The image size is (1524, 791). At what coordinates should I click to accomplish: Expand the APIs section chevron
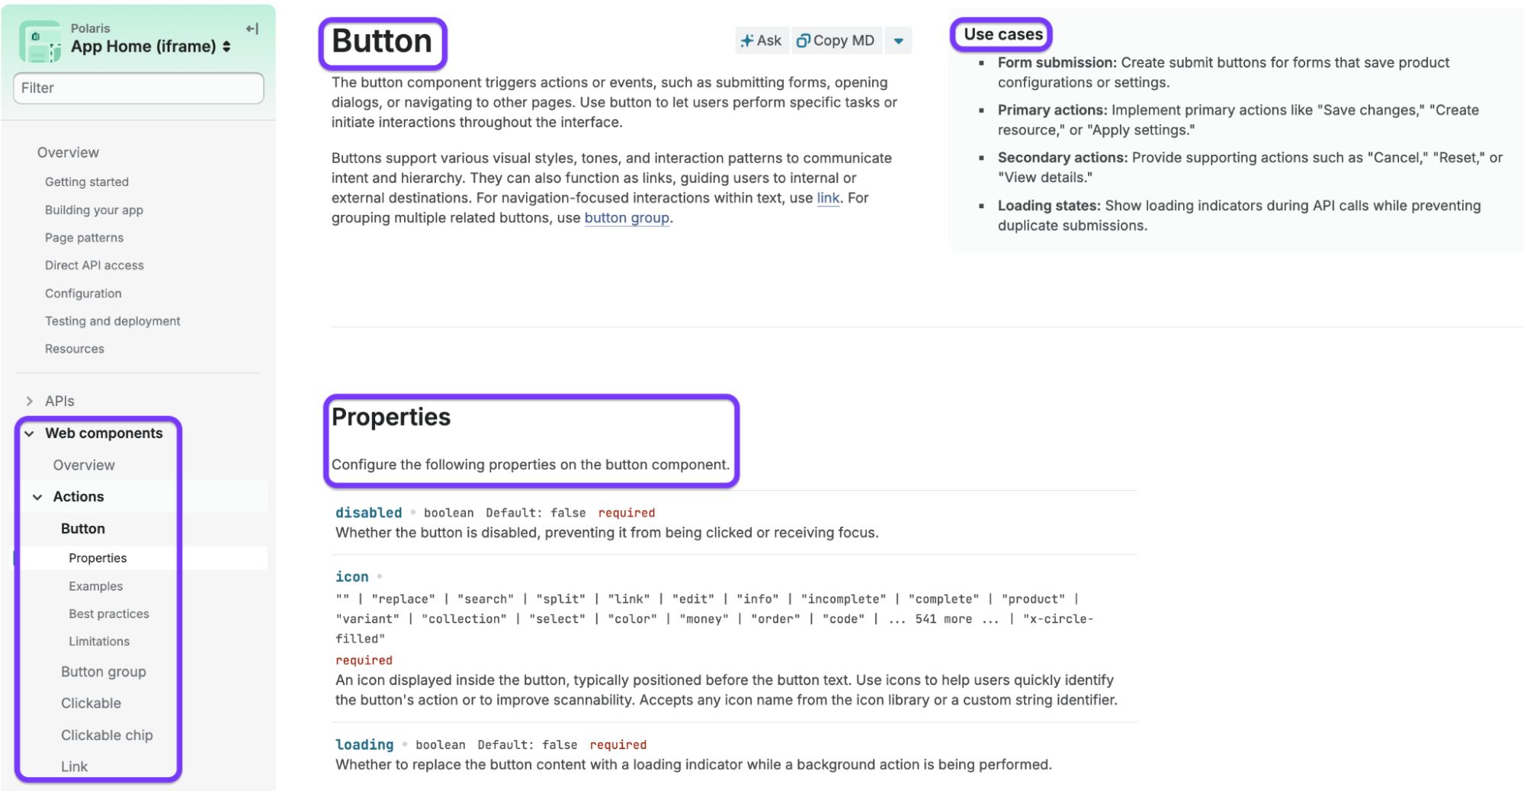pos(29,401)
